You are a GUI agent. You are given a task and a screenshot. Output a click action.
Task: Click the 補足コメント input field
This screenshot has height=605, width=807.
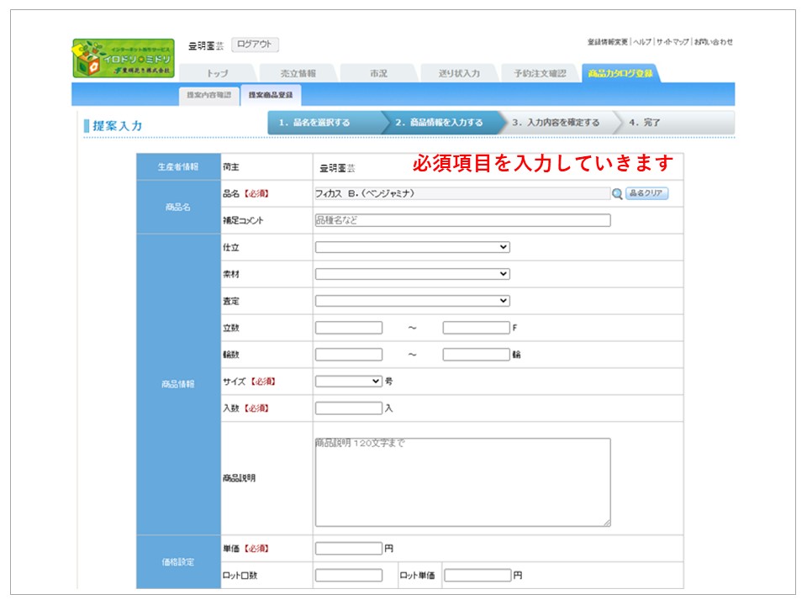pos(462,220)
